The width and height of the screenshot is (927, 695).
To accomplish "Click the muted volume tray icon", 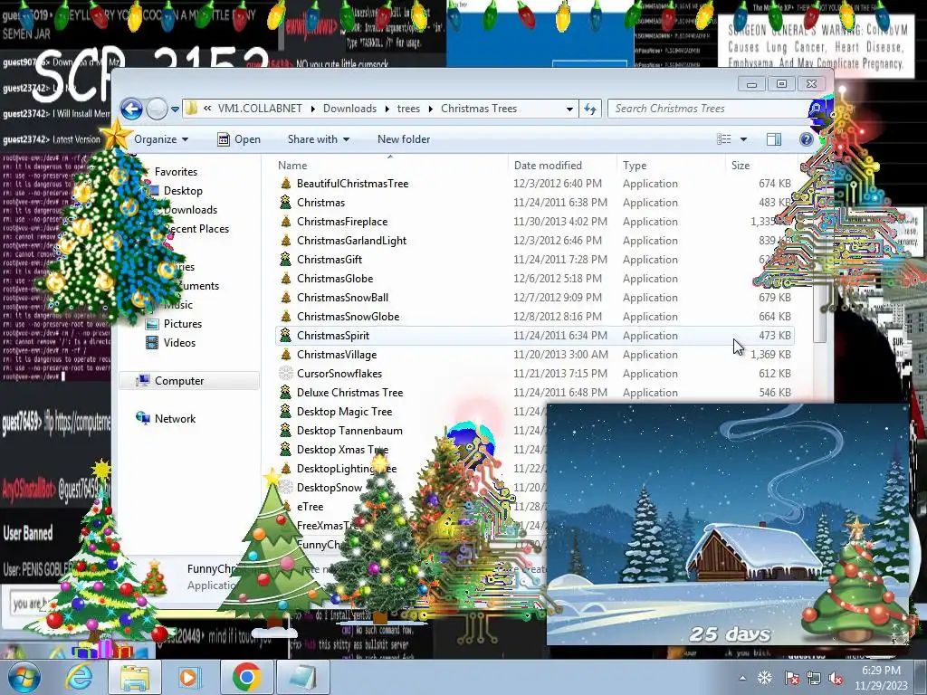I will (x=836, y=678).
